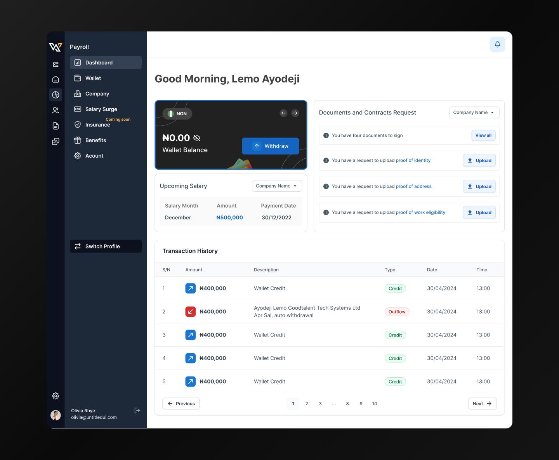Click the NGN currency flag chip
This screenshot has height=460, width=559.
point(177,114)
